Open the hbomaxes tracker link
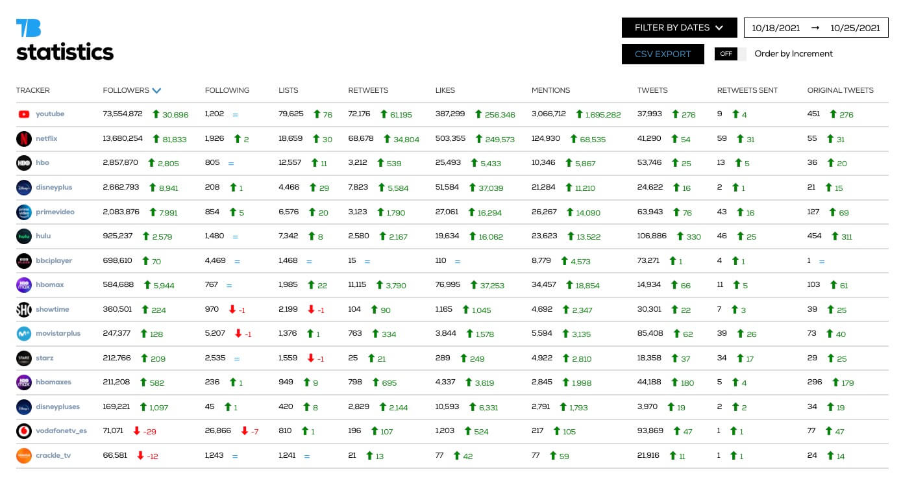Viewport: 901px width, 487px height. click(55, 382)
